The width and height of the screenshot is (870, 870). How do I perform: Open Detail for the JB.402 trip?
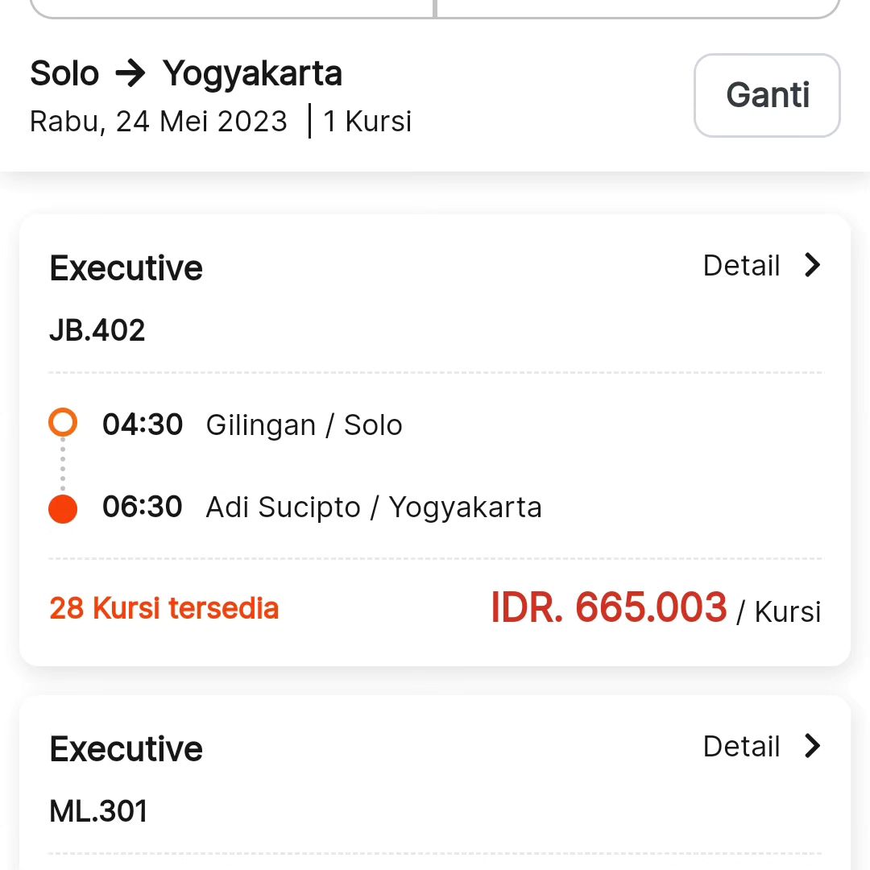(x=741, y=266)
